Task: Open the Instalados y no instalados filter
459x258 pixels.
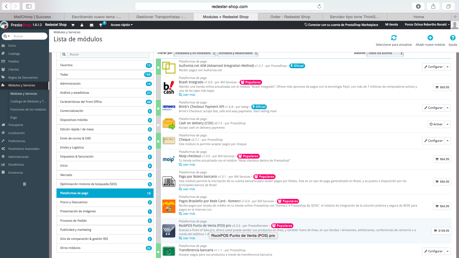Action: pos(195,53)
